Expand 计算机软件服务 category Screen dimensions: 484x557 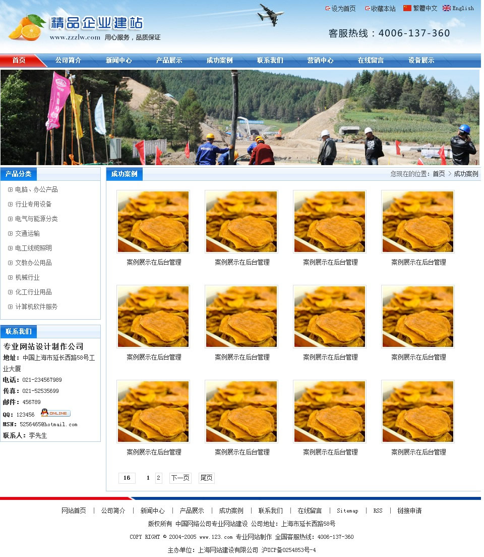point(36,307)
